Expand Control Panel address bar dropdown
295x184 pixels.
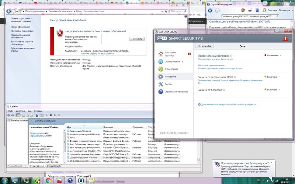(x=162, y=11)
